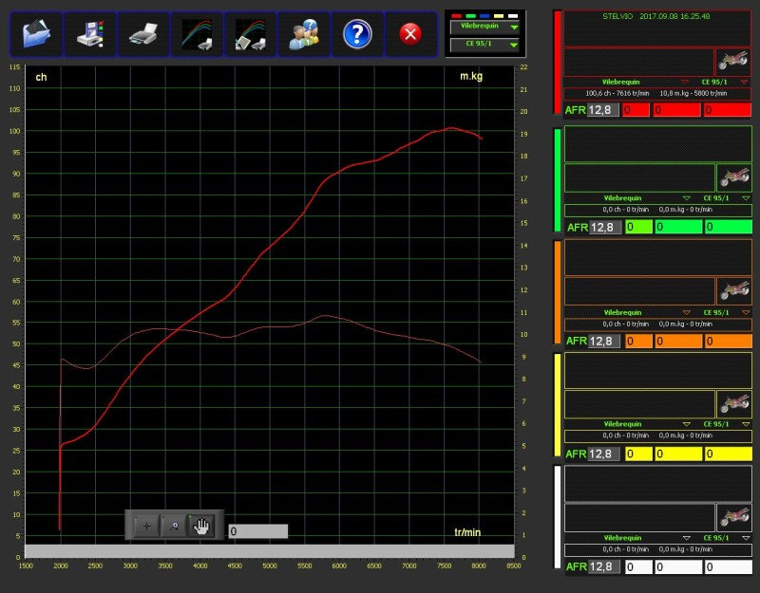Open a dyno file with the folder icon
760x593 pixels.
[36, 34]
